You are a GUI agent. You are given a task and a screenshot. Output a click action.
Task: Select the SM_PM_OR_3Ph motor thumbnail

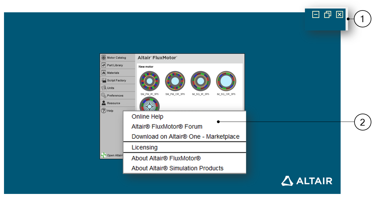coord(175,81)
